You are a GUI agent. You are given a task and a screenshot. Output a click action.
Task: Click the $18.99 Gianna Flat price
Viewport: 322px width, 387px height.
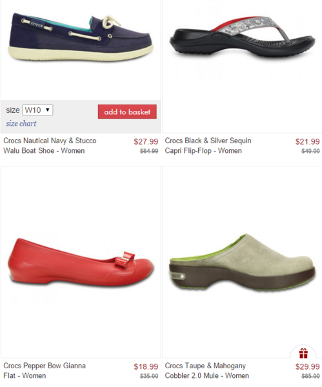click(x=146, y=367)
